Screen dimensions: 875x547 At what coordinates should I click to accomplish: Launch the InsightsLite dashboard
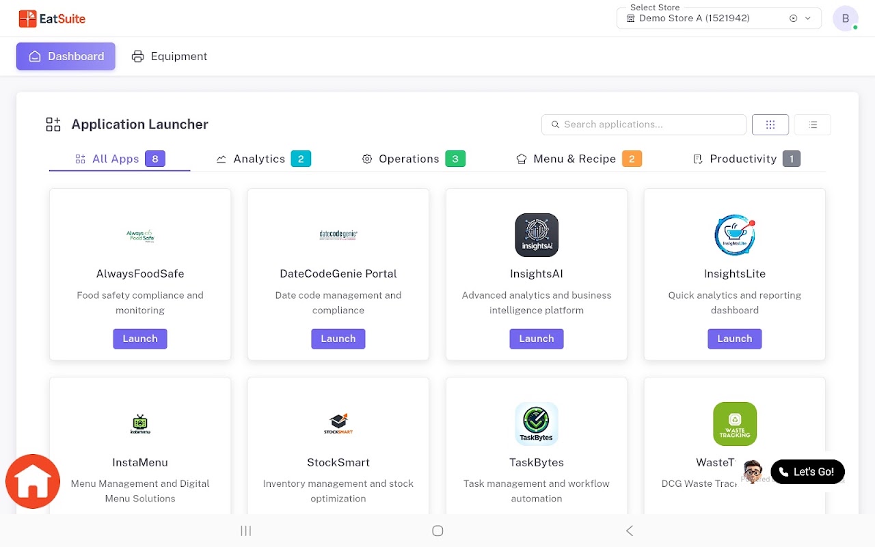click(735, 338)
